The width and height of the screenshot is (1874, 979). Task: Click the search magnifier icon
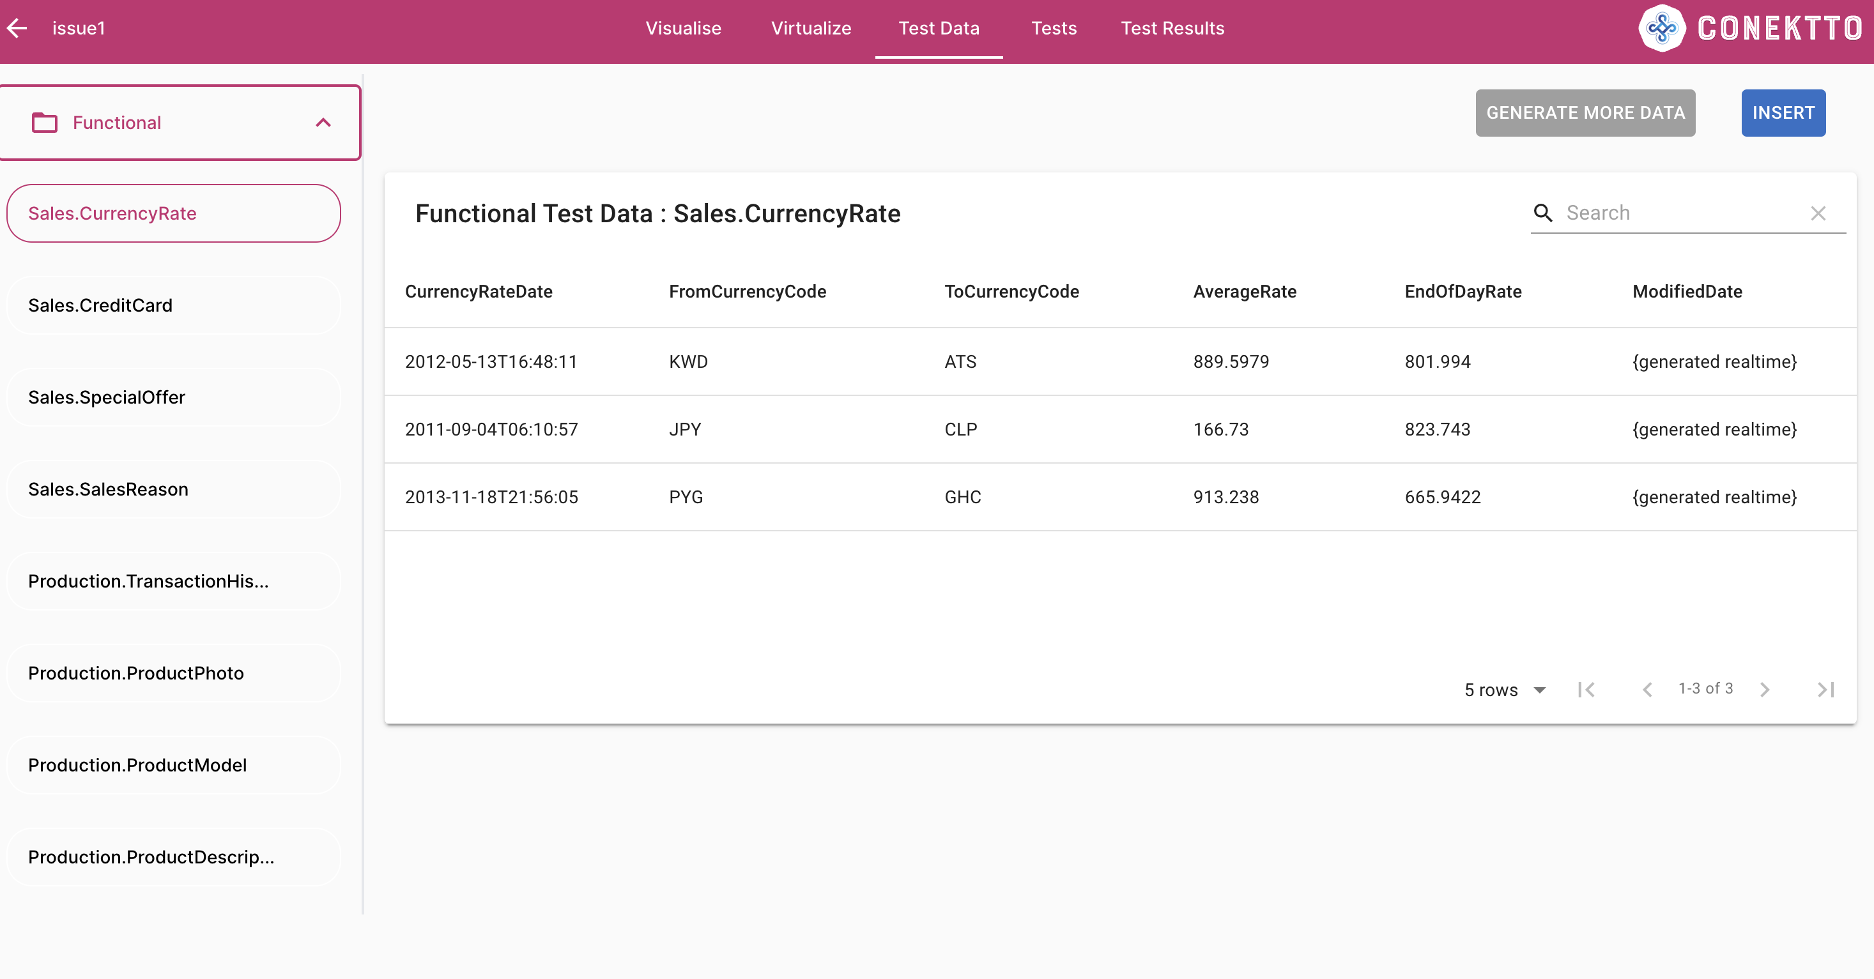pos(1543,213)
